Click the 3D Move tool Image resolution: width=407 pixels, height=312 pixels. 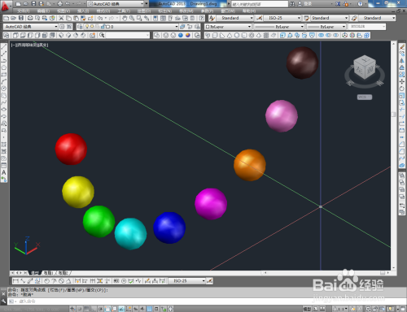pos(344,36)
